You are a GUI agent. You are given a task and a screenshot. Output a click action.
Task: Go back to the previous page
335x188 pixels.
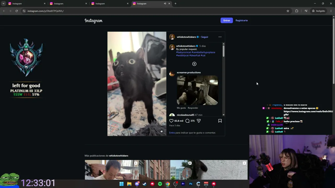click(x=4, y=11)
